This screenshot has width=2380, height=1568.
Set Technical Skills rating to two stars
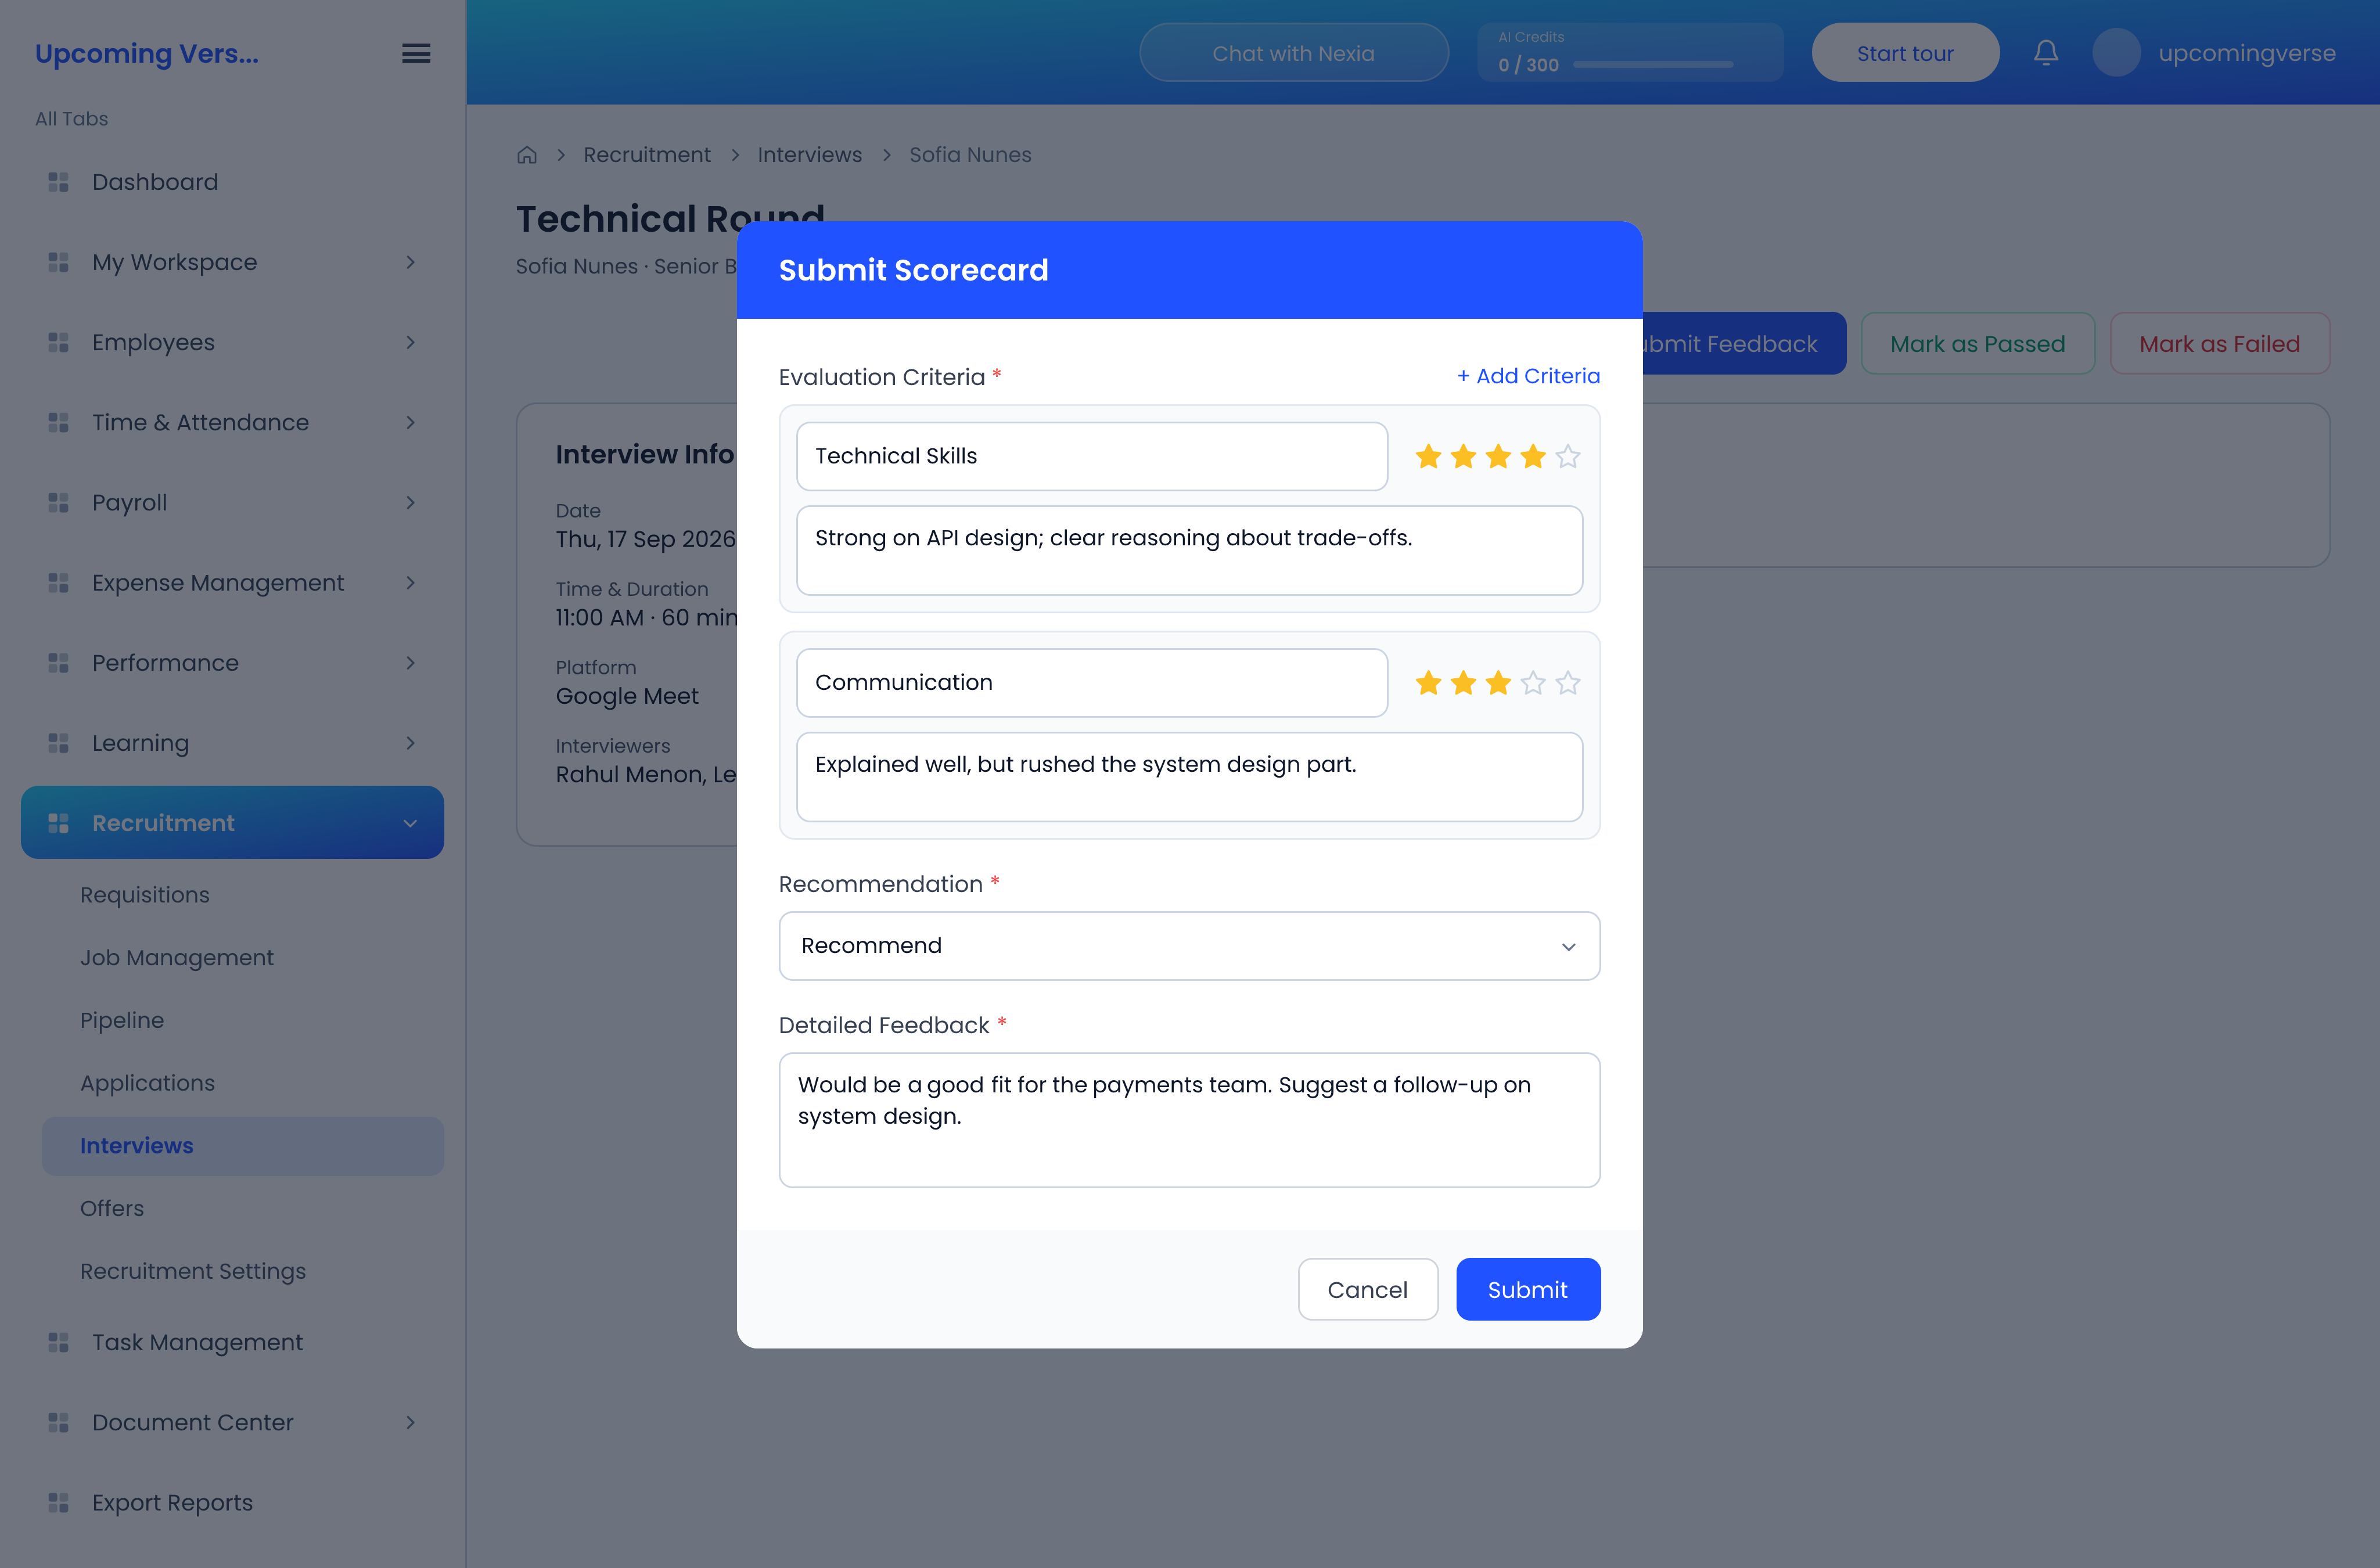click(x=1463, y=456)
